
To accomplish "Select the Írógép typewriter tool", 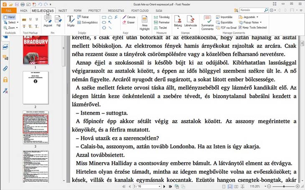I will 71,21.
